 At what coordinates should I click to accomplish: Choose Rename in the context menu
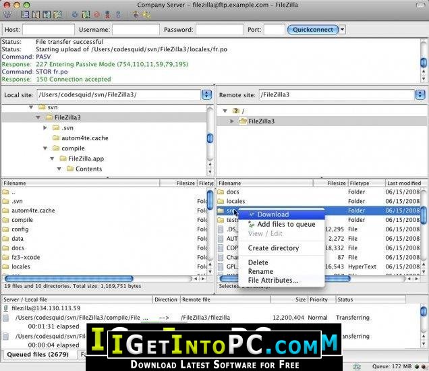pyautogui.click(x=281, y=271)
